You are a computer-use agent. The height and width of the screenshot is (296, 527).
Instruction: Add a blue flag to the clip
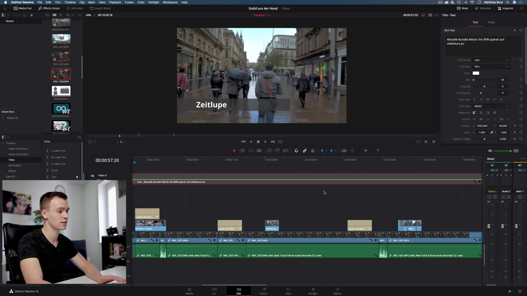click(322, 151)
